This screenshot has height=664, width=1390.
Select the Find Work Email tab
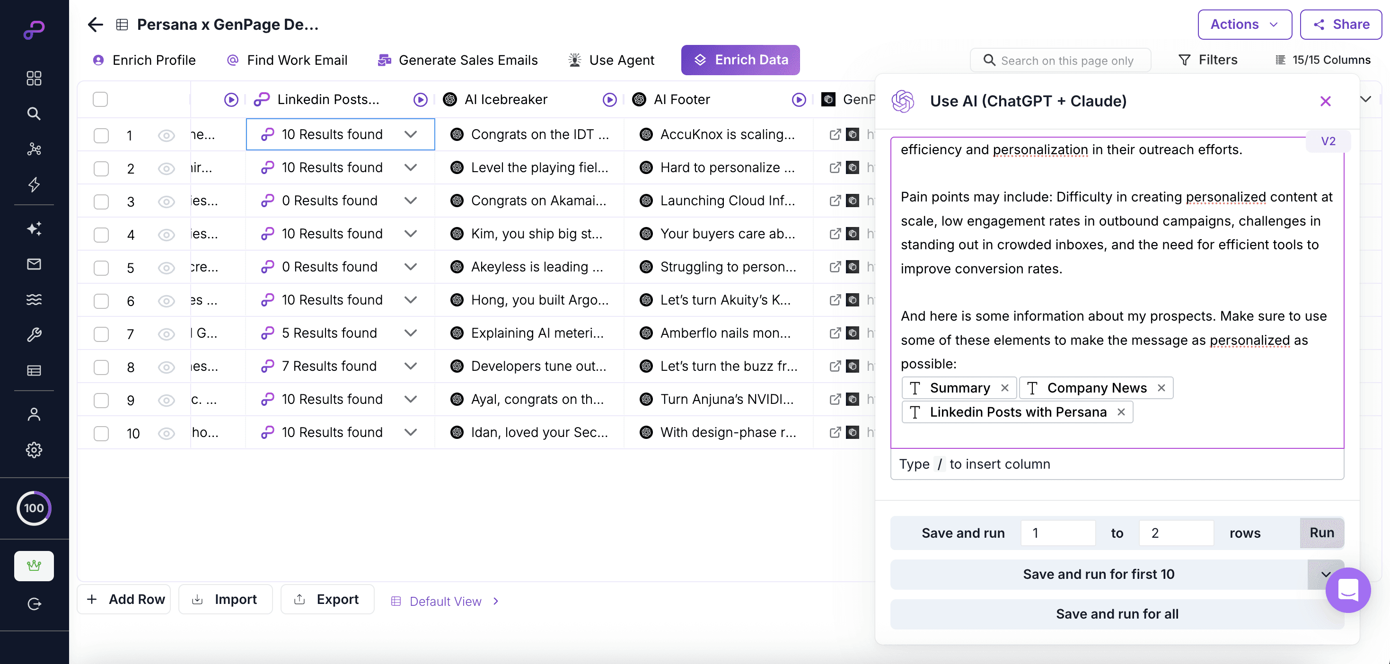(288, 61)
